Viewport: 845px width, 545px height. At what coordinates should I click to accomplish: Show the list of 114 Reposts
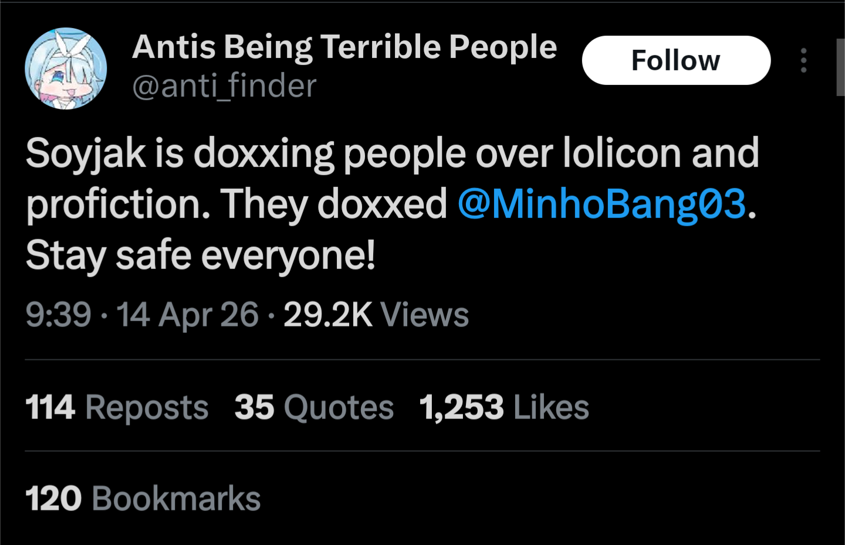[117, 407]
